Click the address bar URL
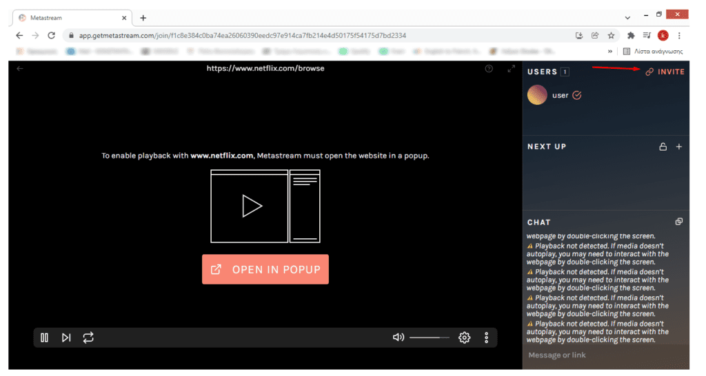Image resolution: width=706 pixels, height=376 pixels. coord(242,36)
